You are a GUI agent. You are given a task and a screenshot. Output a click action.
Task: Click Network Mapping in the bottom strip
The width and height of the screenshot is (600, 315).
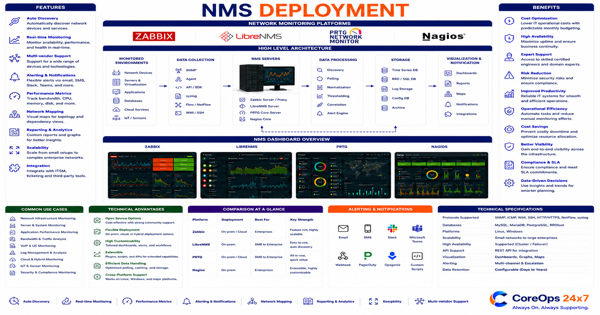(270, 301)
